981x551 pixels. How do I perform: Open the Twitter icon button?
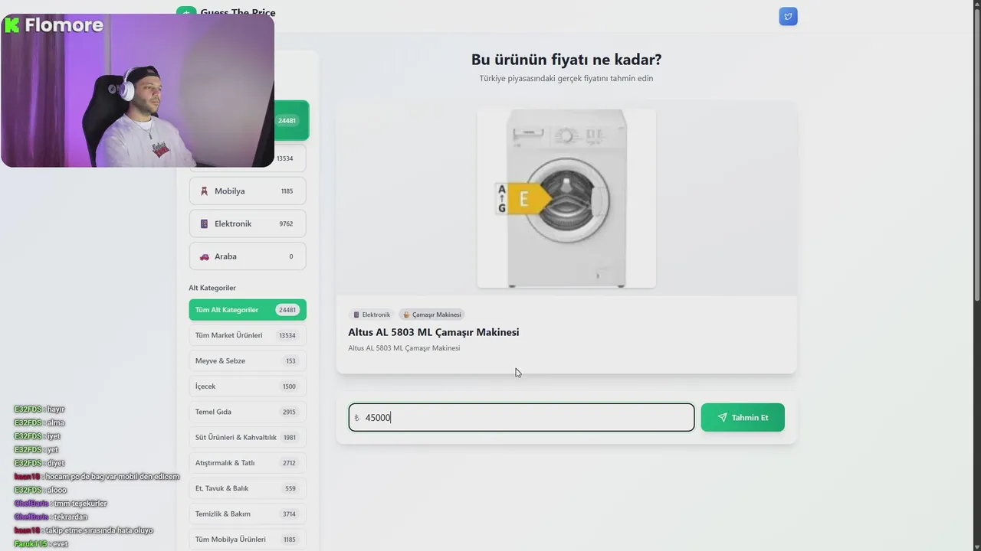788,16
